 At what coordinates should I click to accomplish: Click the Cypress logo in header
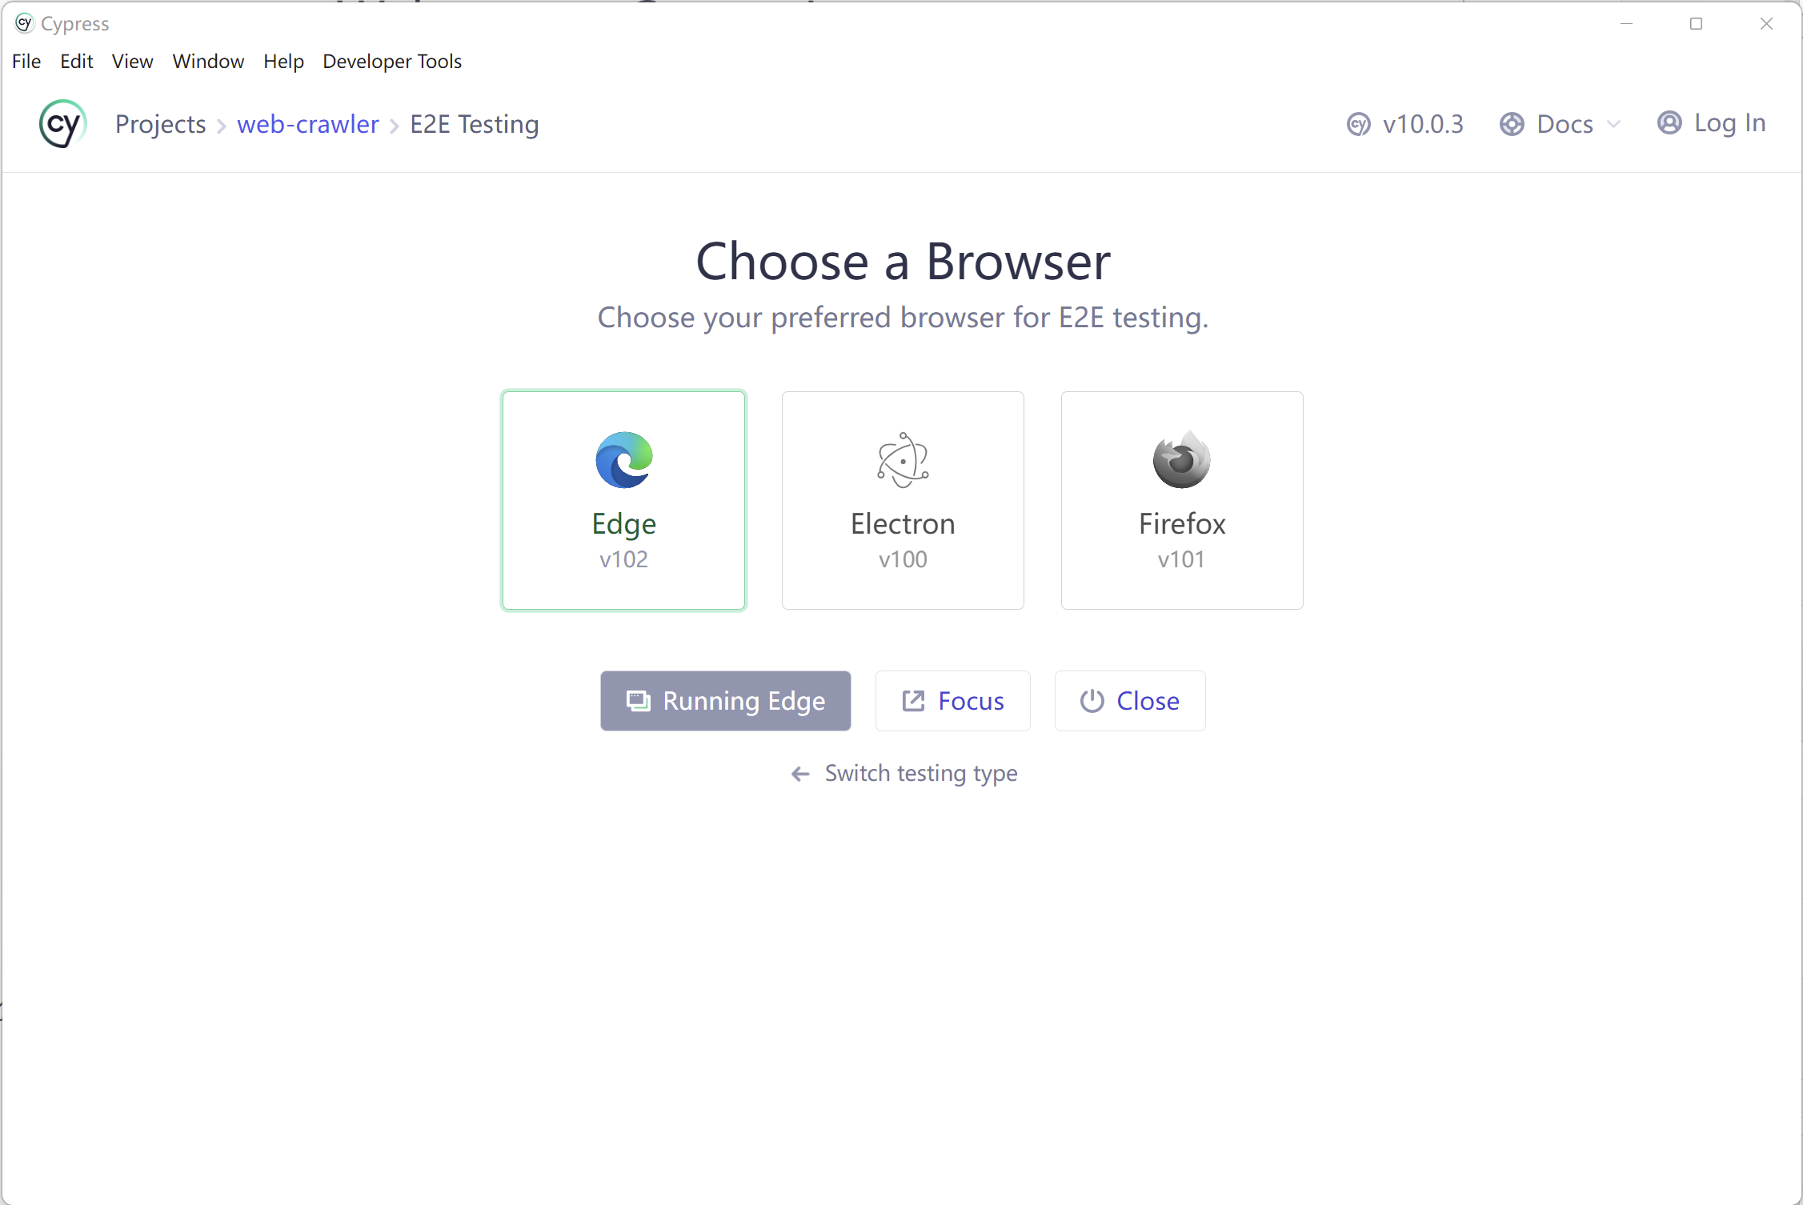[62, 124]
